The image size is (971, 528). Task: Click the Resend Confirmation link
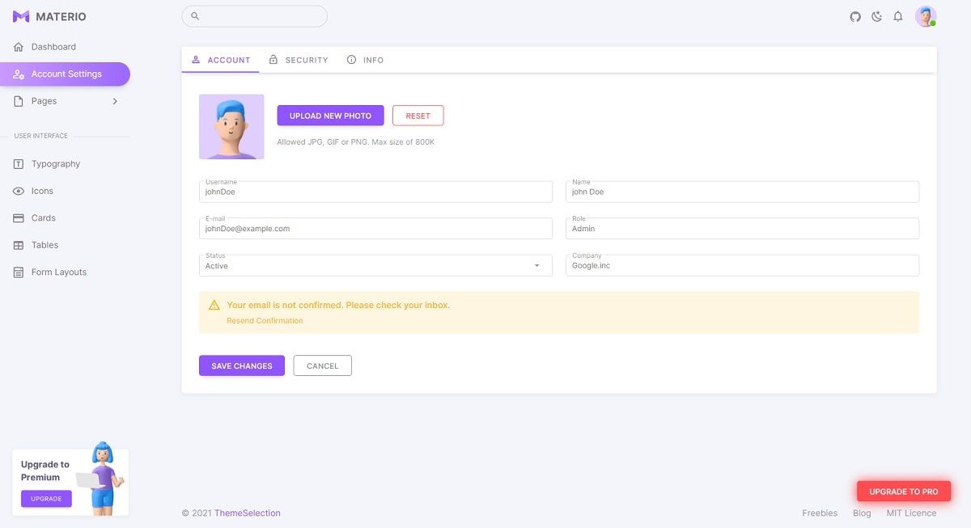pos(264,320)
